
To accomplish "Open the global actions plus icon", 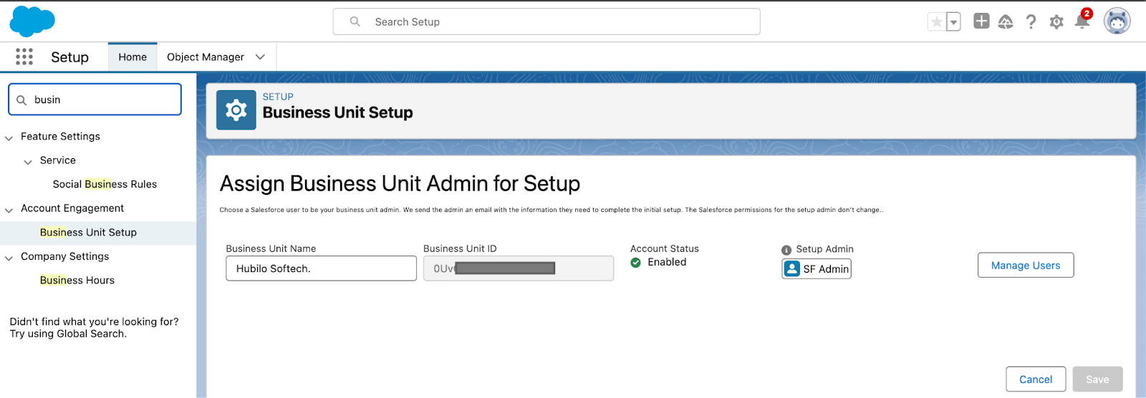I will [981, 21].
